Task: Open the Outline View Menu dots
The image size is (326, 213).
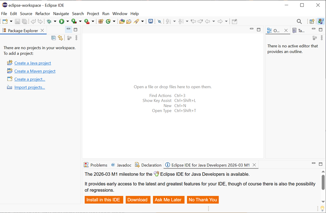Action: coord(321,38)
